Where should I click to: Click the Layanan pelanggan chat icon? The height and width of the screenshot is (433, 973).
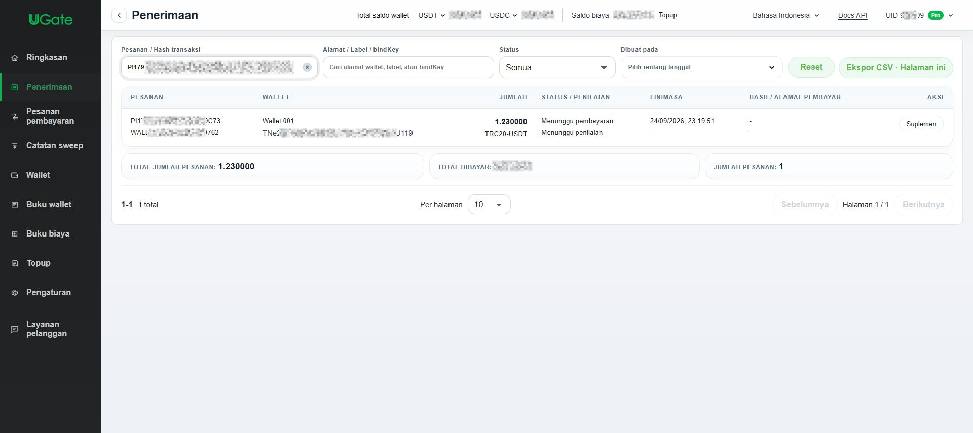pyautogui.click(x=15, y=329)
